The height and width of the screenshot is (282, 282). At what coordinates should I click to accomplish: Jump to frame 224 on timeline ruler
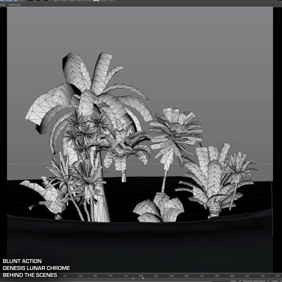pyautogui.click(x=156, y=275)
